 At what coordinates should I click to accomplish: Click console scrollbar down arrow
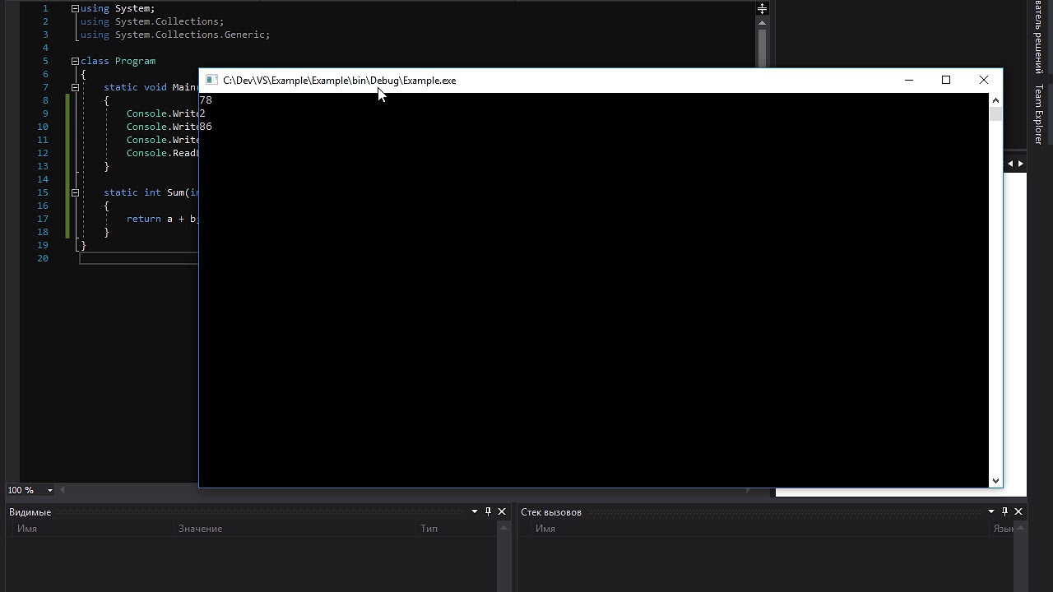[995, 480]
